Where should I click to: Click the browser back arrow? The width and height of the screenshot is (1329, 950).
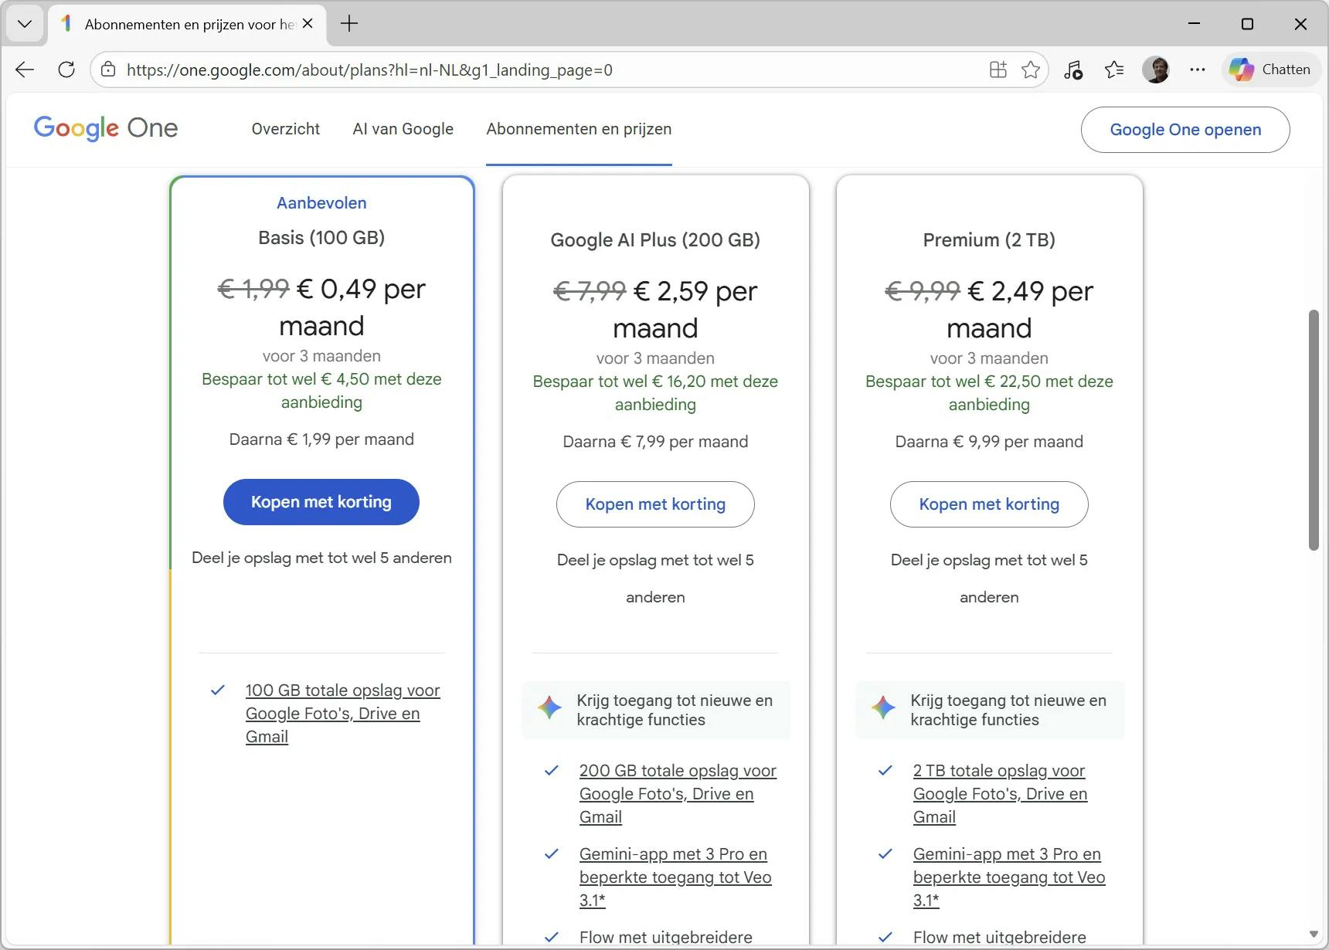point(25,70)
